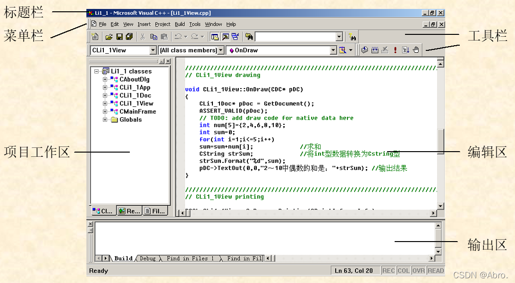
Task: Click the Cut scissors icon
Action: click(x=143, y=37)
